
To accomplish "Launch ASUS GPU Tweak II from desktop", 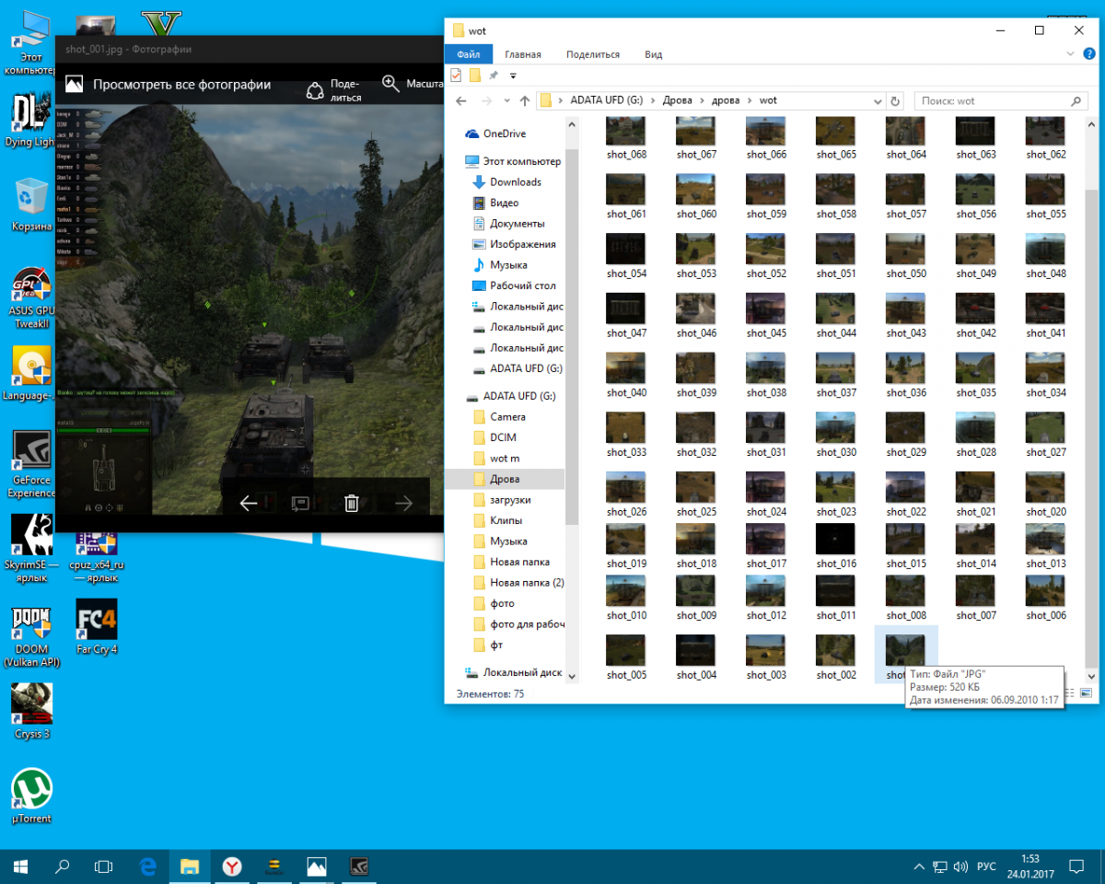I will (31, 297).
